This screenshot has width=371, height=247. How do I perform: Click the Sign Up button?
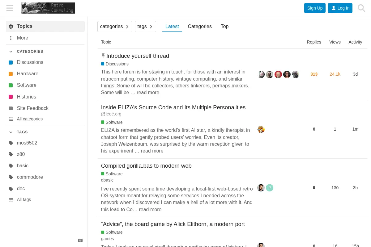pyautogui.click(x=315, y=8)
